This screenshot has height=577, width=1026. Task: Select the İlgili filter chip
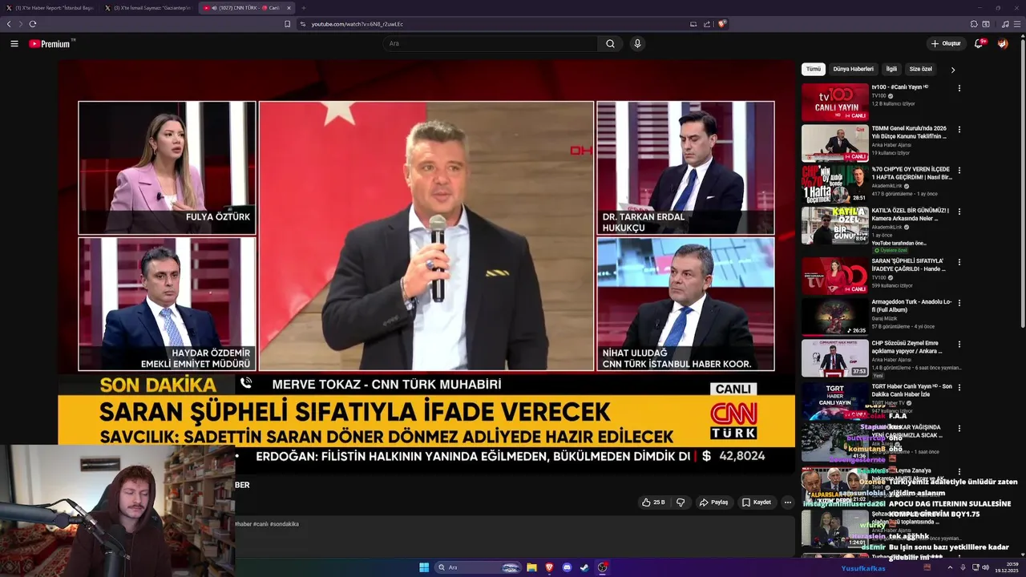[891, 69]
